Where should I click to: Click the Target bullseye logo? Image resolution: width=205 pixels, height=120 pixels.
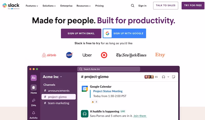pyautogui.click(x=104, y=55)
